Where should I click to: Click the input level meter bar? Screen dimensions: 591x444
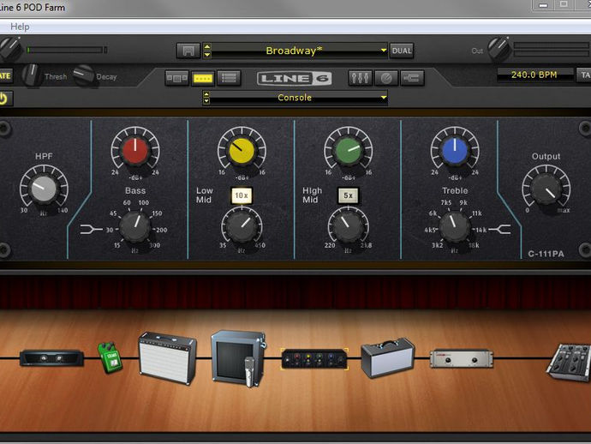pos(67,50)
